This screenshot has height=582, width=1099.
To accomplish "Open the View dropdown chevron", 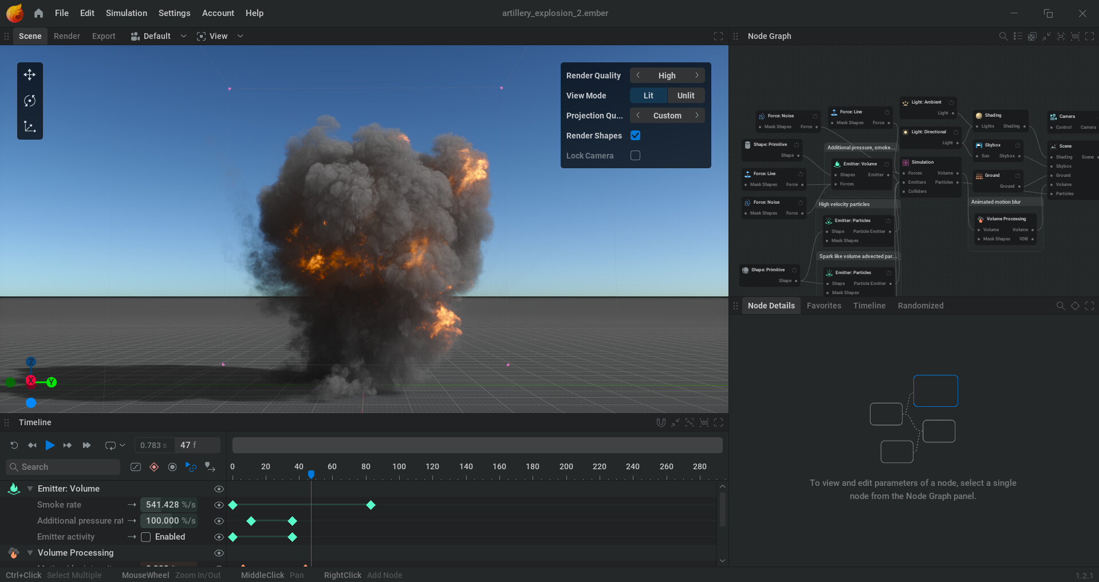I will pyautogui.click(x=241, y=36).
